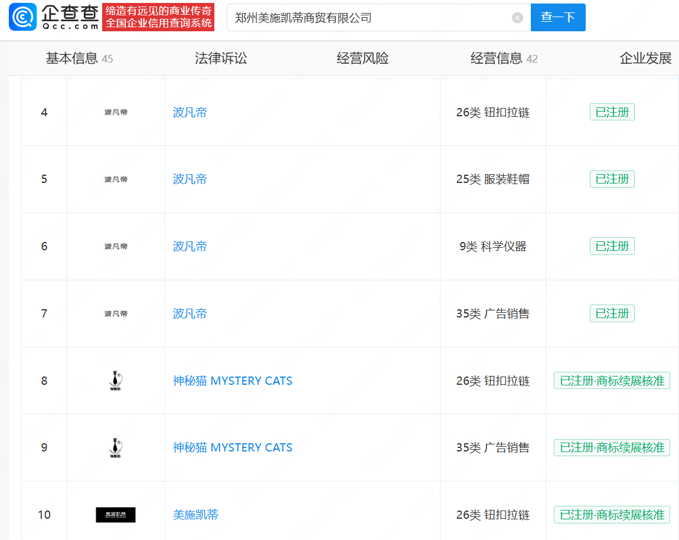Click the Qcc logo icon
Screen dimensions: 679x540
(x=23, y=17)
